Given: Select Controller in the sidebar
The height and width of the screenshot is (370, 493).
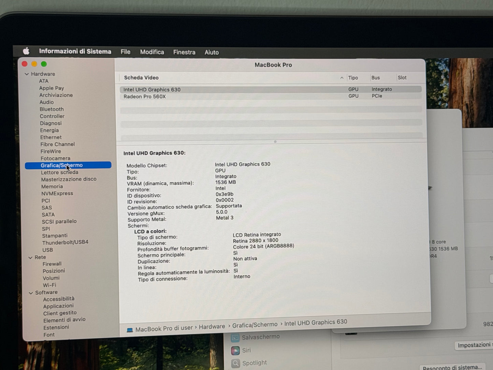Looking at the screenshot, I should click(52, 116).
